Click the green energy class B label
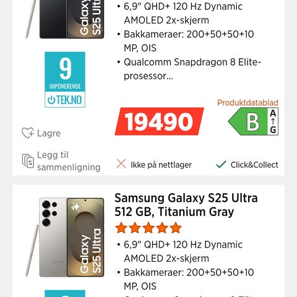Image resolution: width=297 pixels, height=297 pixels. pyautogui.click(x=247, y=121)
